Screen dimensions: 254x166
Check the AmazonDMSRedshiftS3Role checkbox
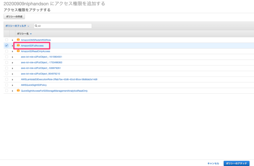click(x=6, y=40)
